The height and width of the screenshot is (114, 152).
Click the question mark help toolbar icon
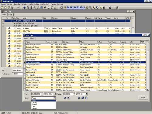click(65, 8)
